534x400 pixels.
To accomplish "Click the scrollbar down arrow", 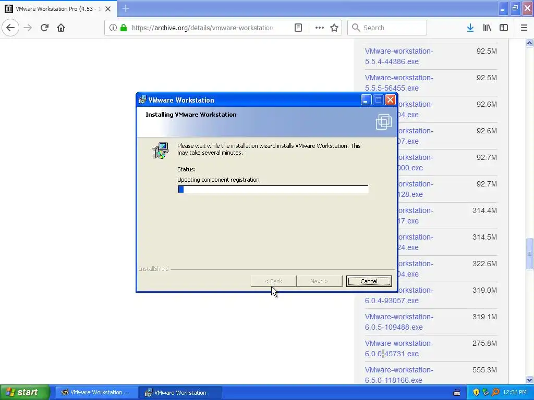I will pyautogui.click(x=529, y=380).
